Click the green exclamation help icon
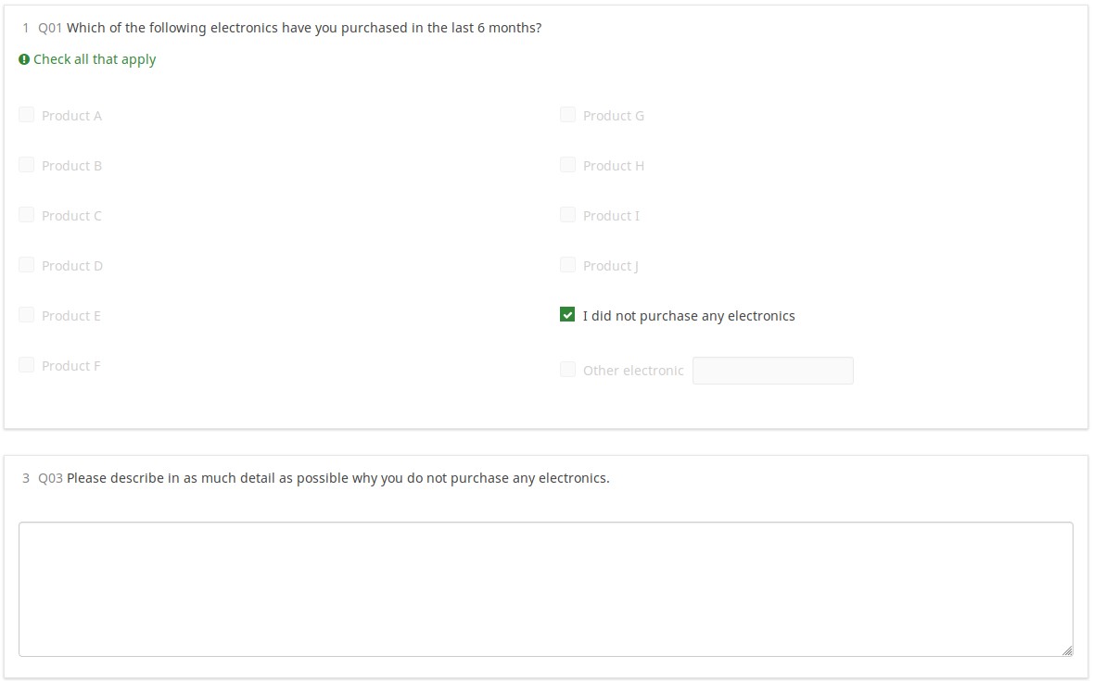Image resolution: width=1093 pixels, height=681 pixels. point(24,59)
